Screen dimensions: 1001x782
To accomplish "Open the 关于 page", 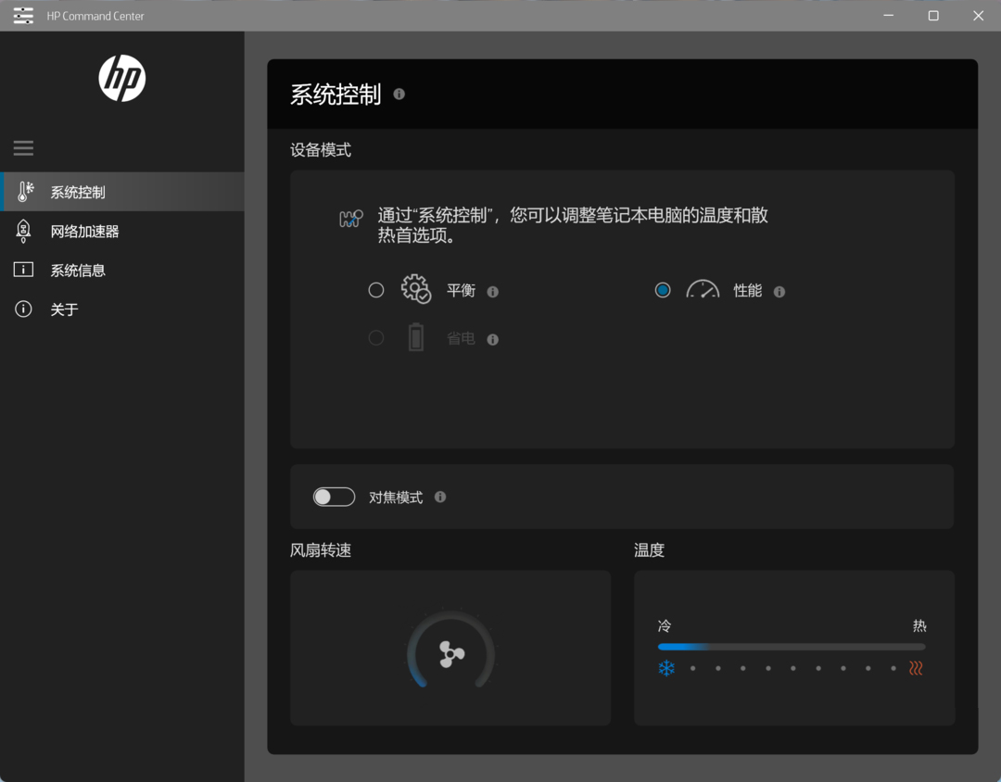I will pos(64,309).
